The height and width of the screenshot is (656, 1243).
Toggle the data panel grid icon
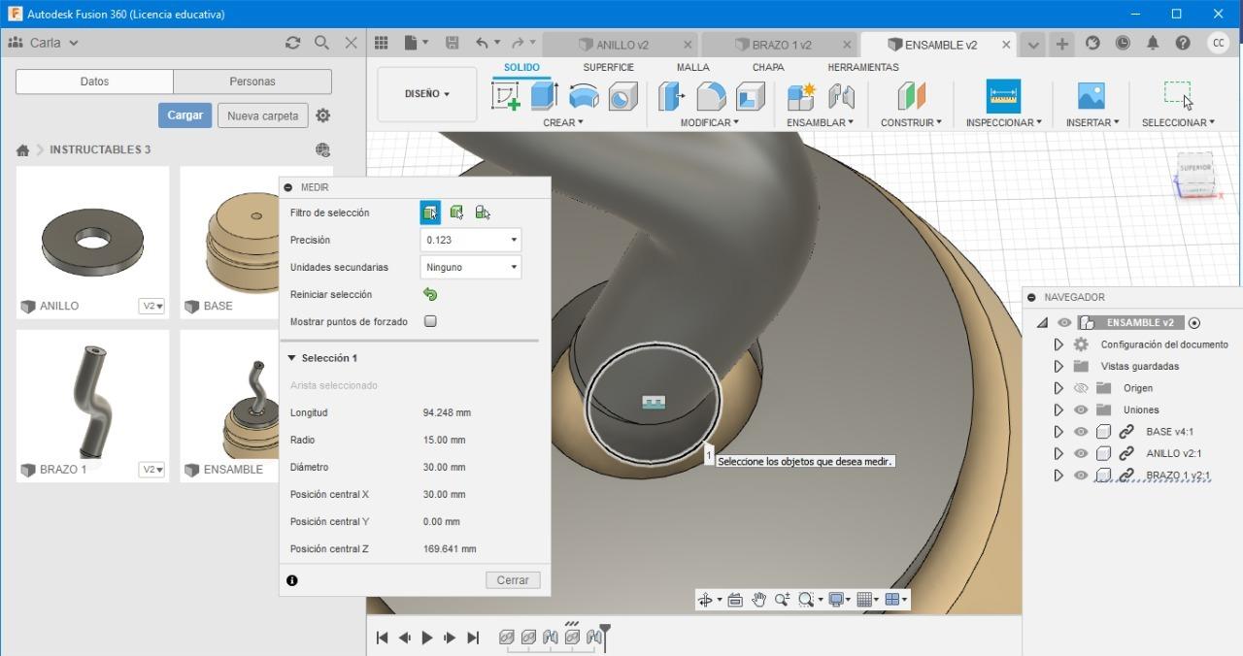[382, 43]
